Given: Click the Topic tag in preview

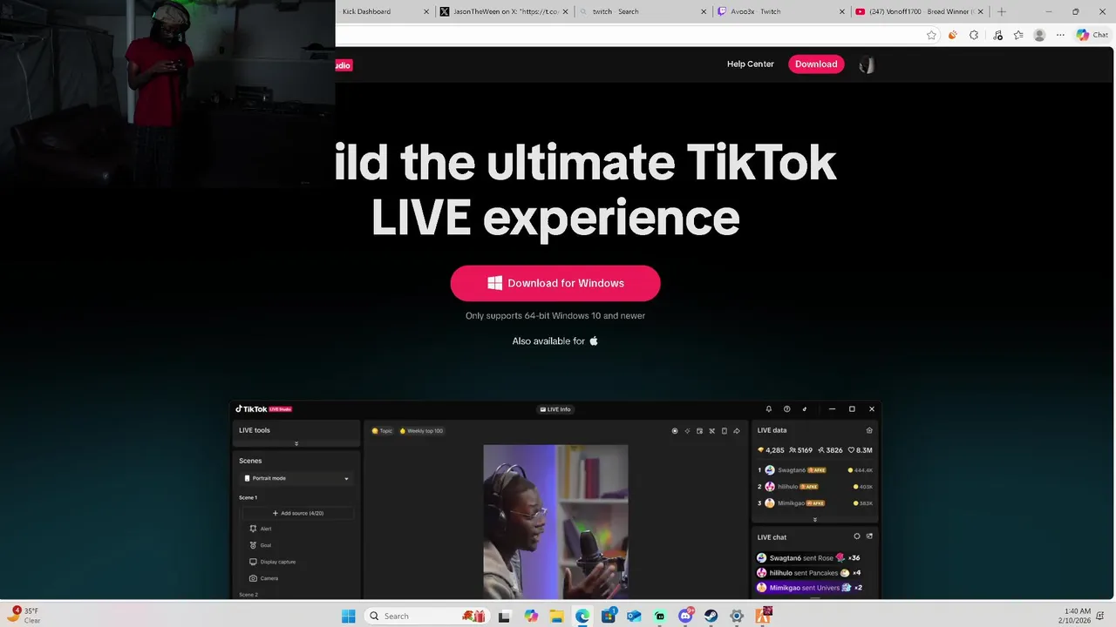Looking at the screenshot, I should 382,431.
